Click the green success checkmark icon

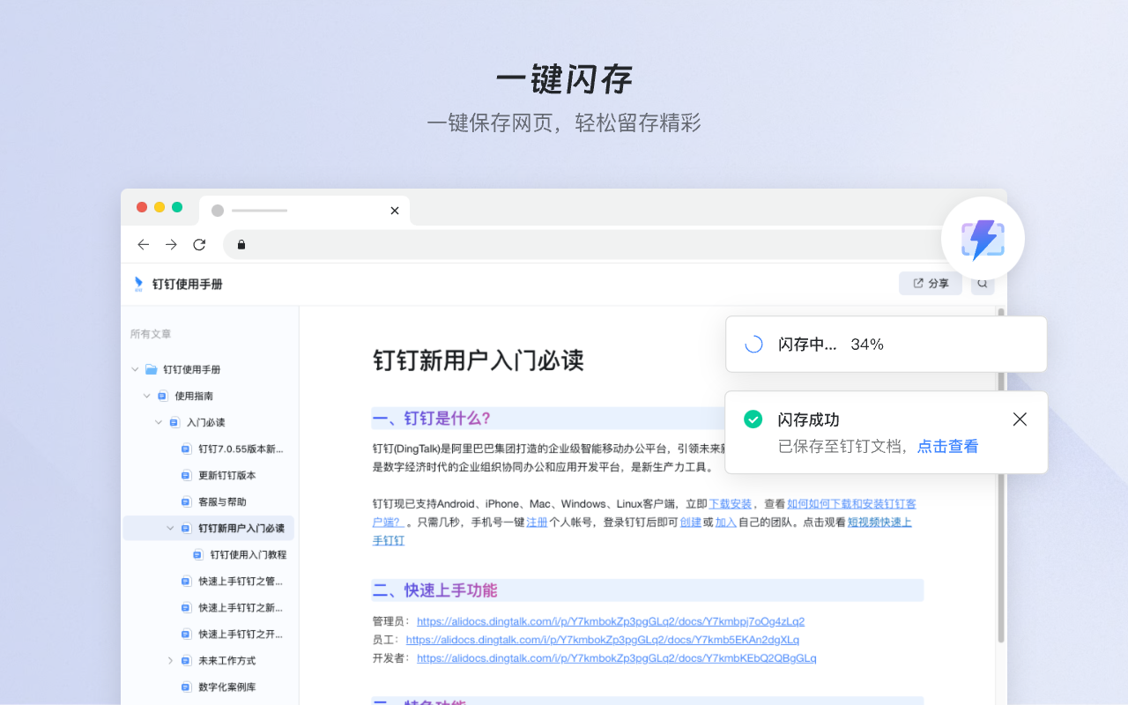(x=753, y=419)
